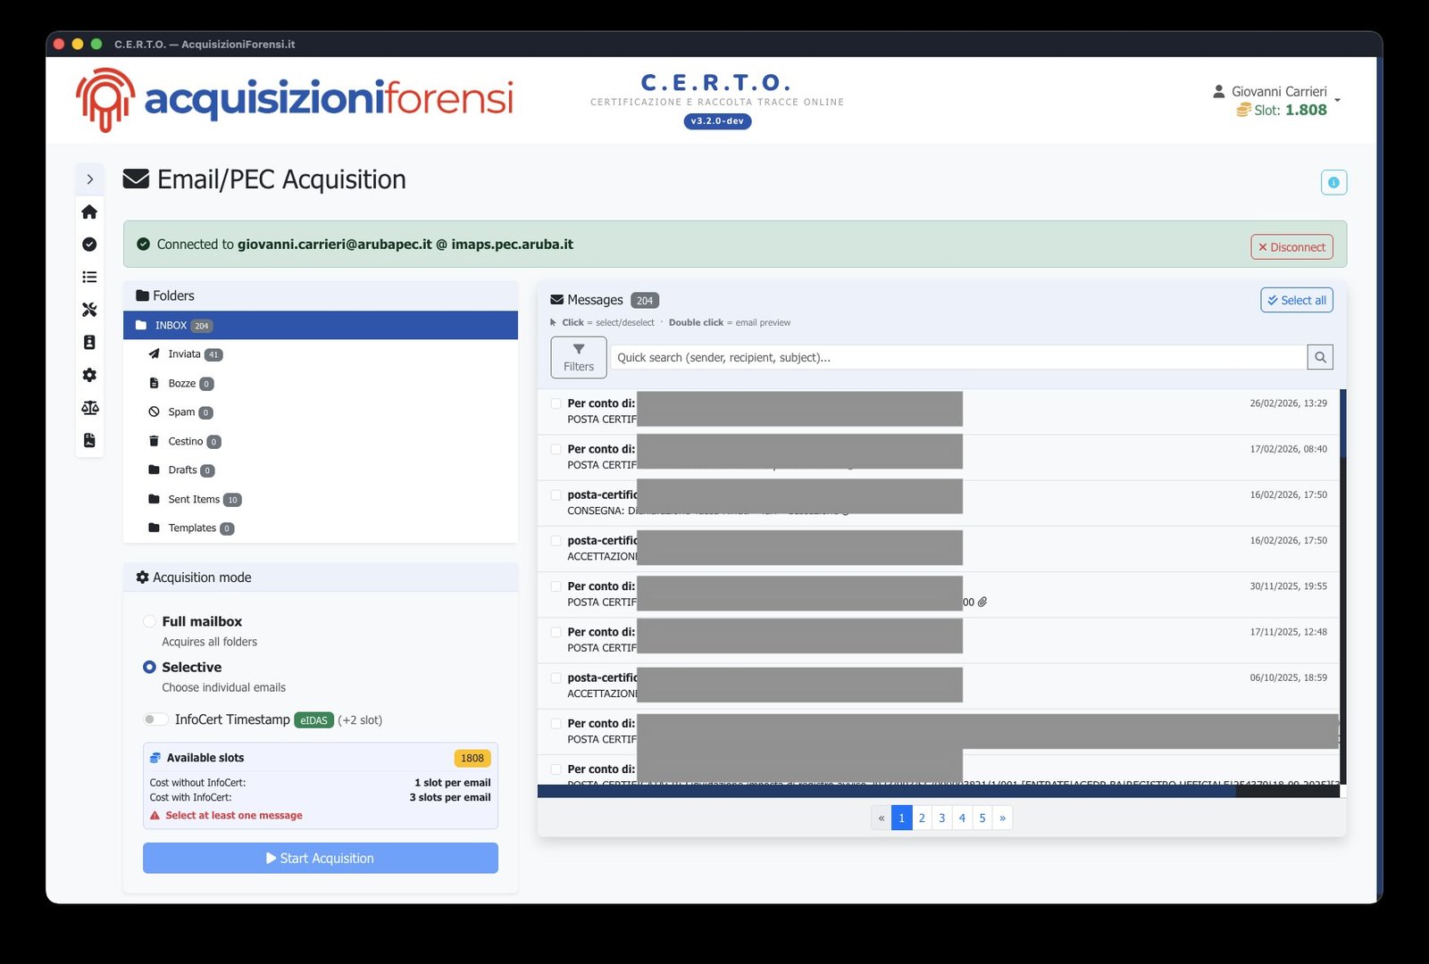Viewport: 1429px width, 964px height.
Task: Open the Giovanni Carrieri user dropdown
Action: click(1279, 100)
